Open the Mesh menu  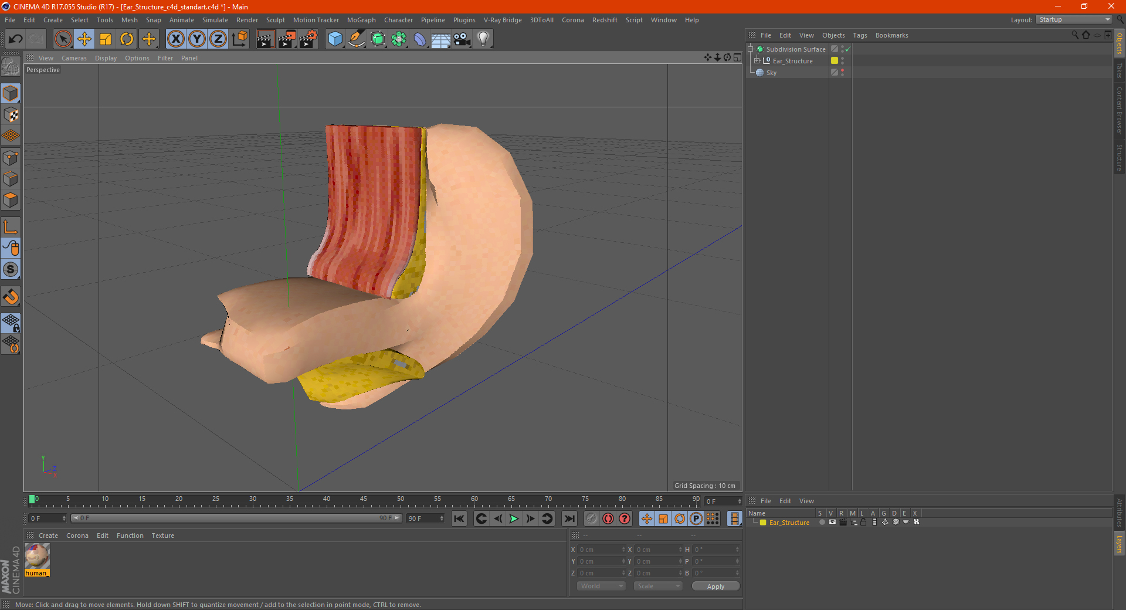click(129, 20)
